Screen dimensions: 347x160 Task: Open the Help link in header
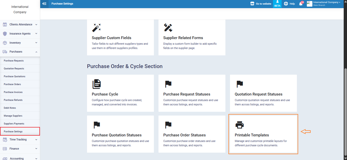[x=290, y=4]
